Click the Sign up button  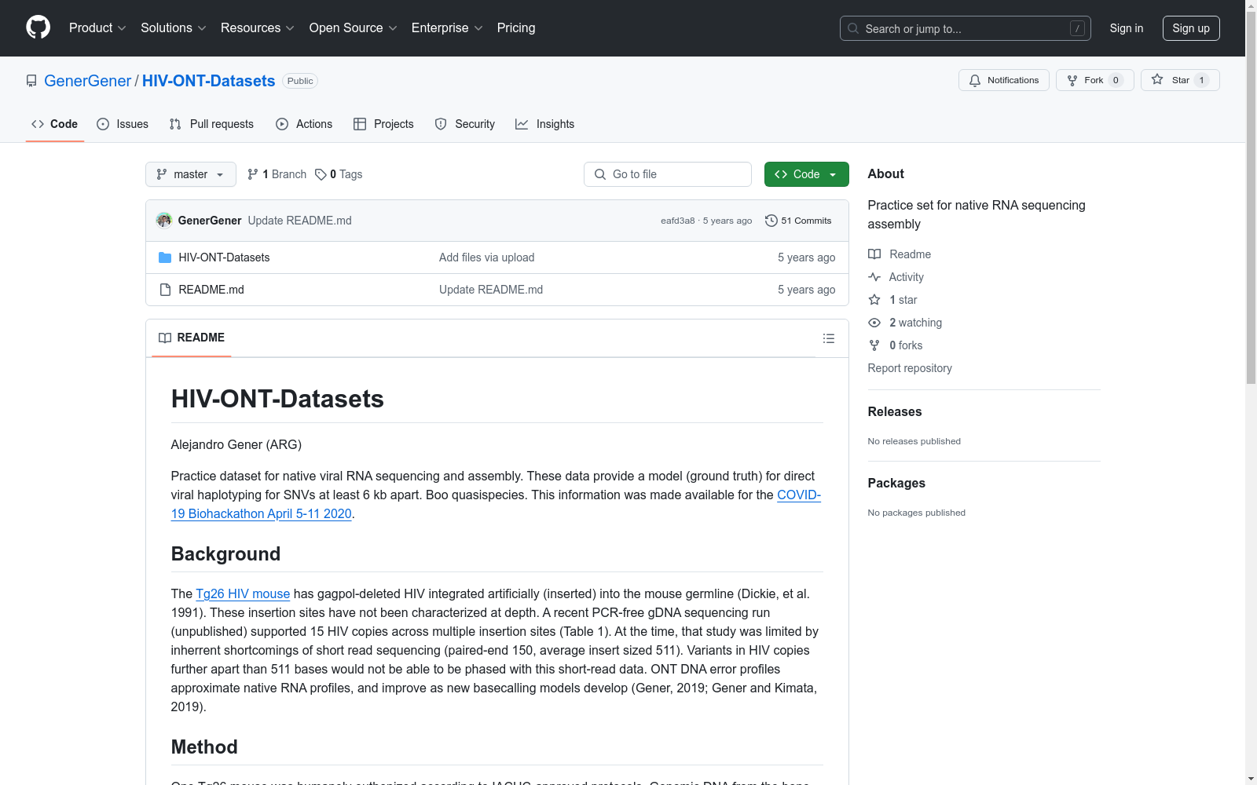point(1191,28)
